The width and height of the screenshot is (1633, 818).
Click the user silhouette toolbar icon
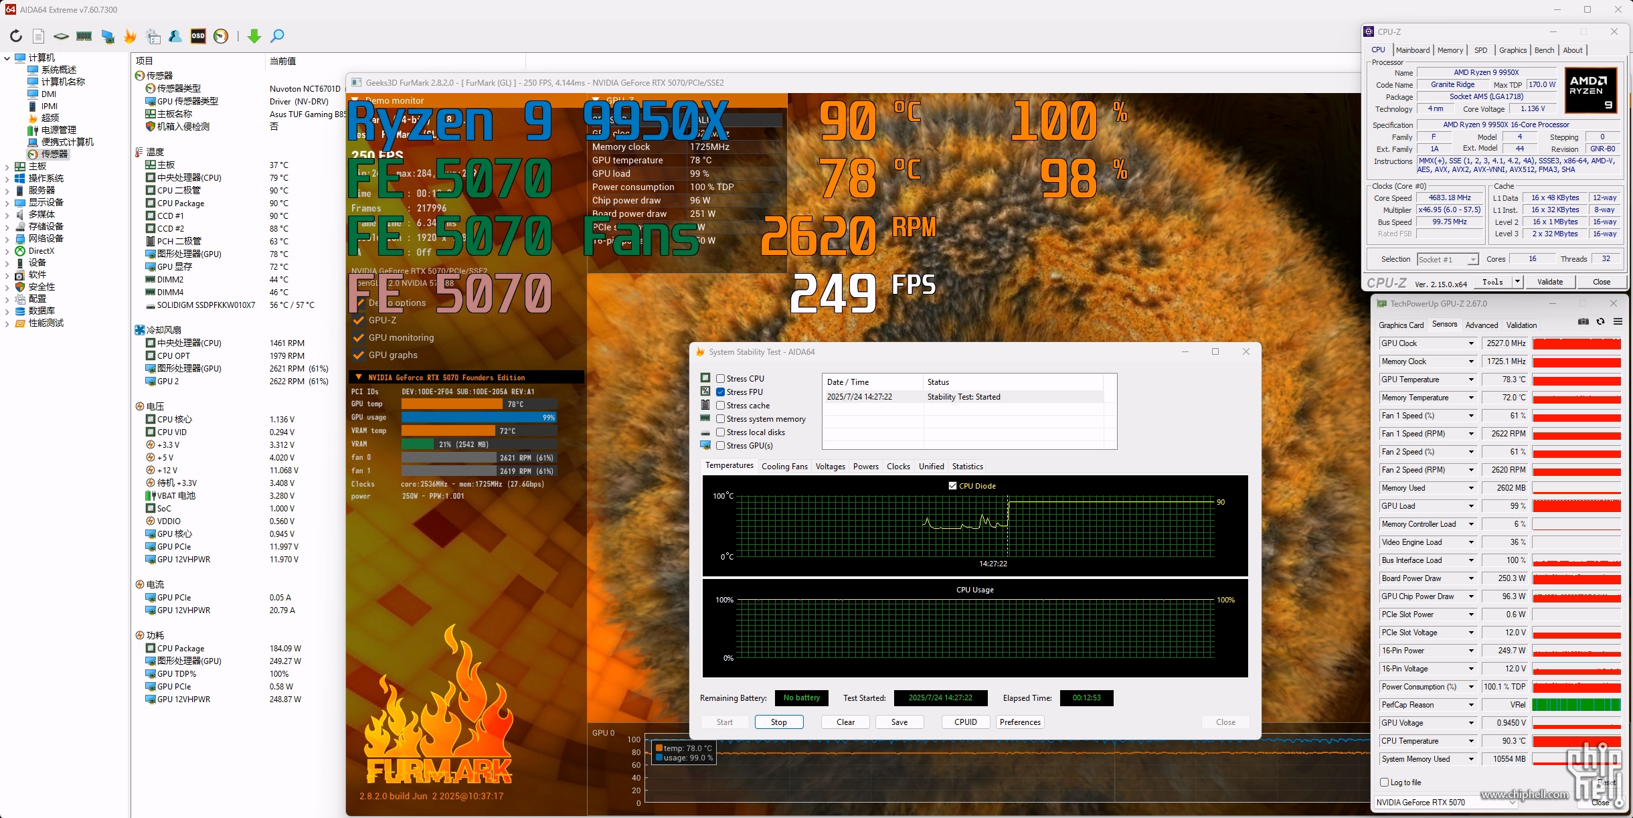(x=175, y=36)
